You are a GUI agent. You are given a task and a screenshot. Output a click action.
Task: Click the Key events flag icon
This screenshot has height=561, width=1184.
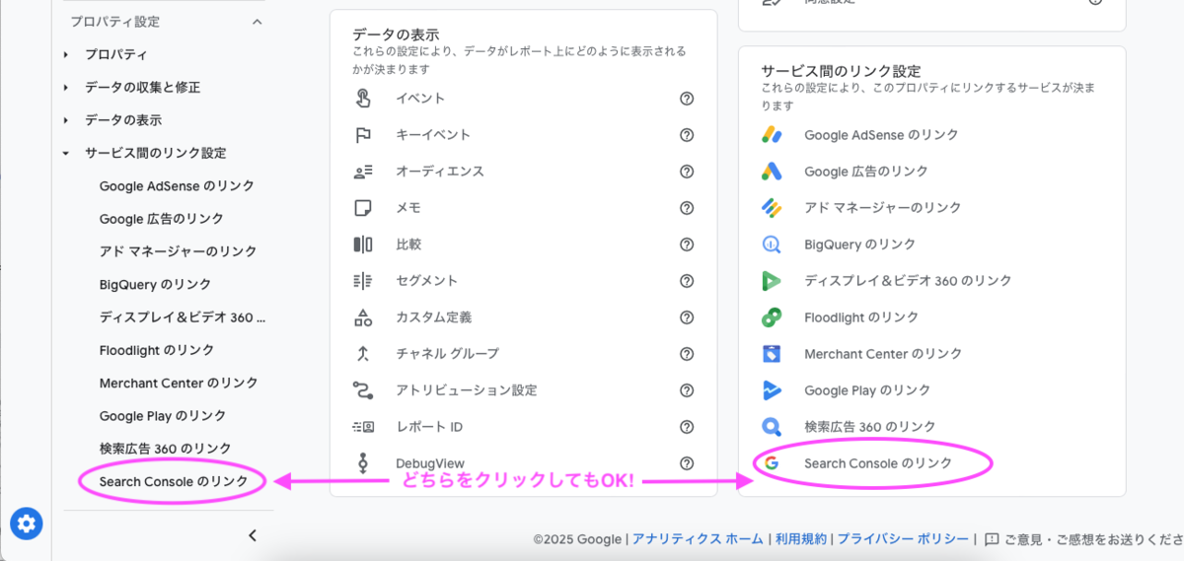[363, 135]
